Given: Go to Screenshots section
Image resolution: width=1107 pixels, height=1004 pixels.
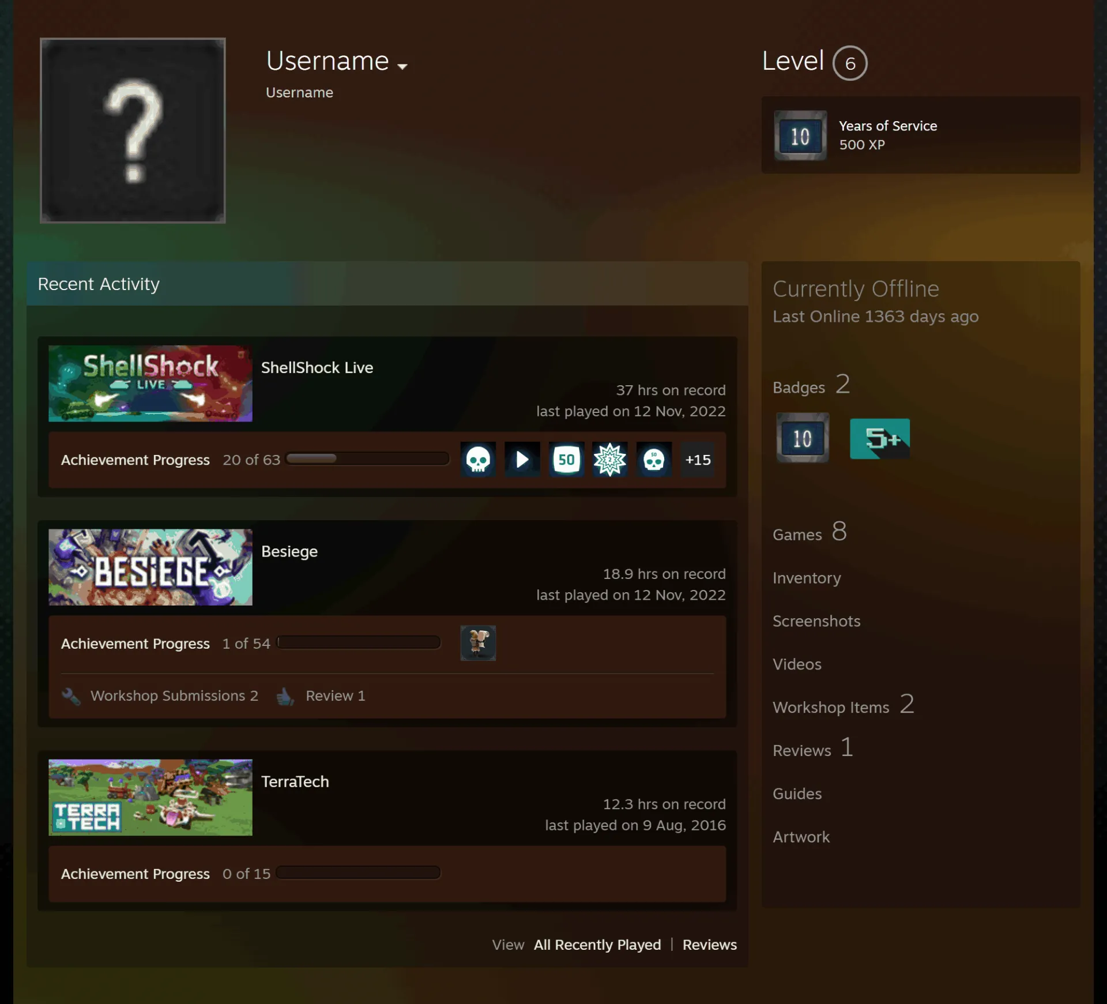Looking at the screenshot, I should click(x=816, y=621).
